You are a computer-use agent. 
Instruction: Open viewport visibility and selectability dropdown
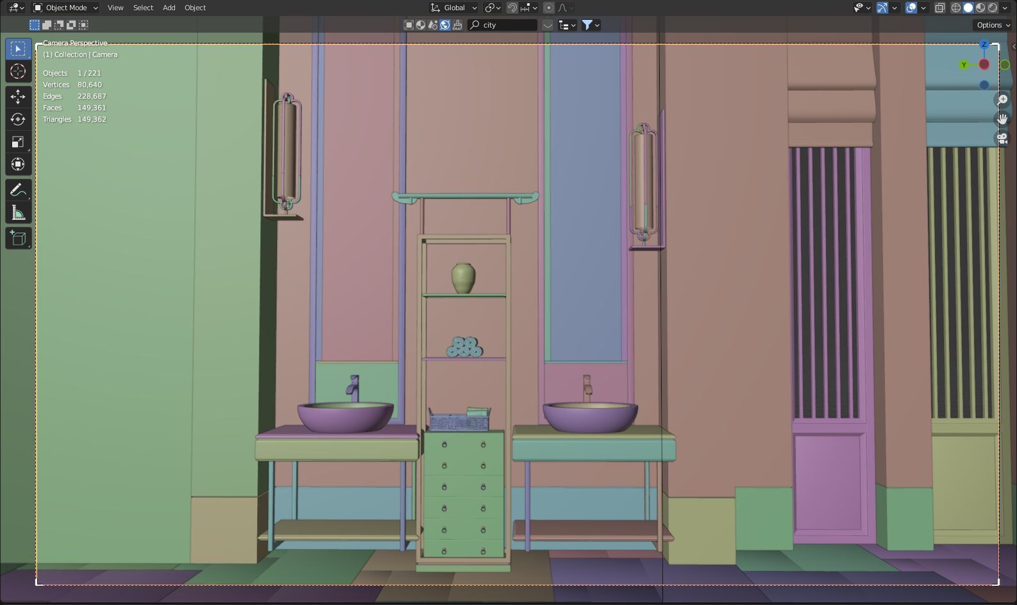[x=862, y=8]
